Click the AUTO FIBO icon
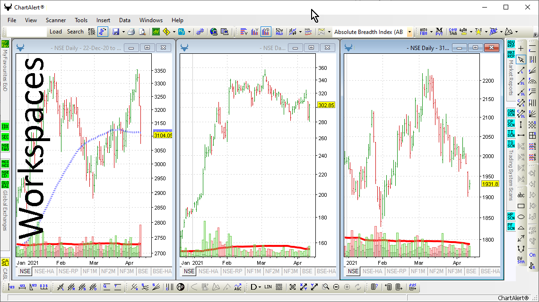Viewport: 539px width, 302px height. tap(424, 32)
